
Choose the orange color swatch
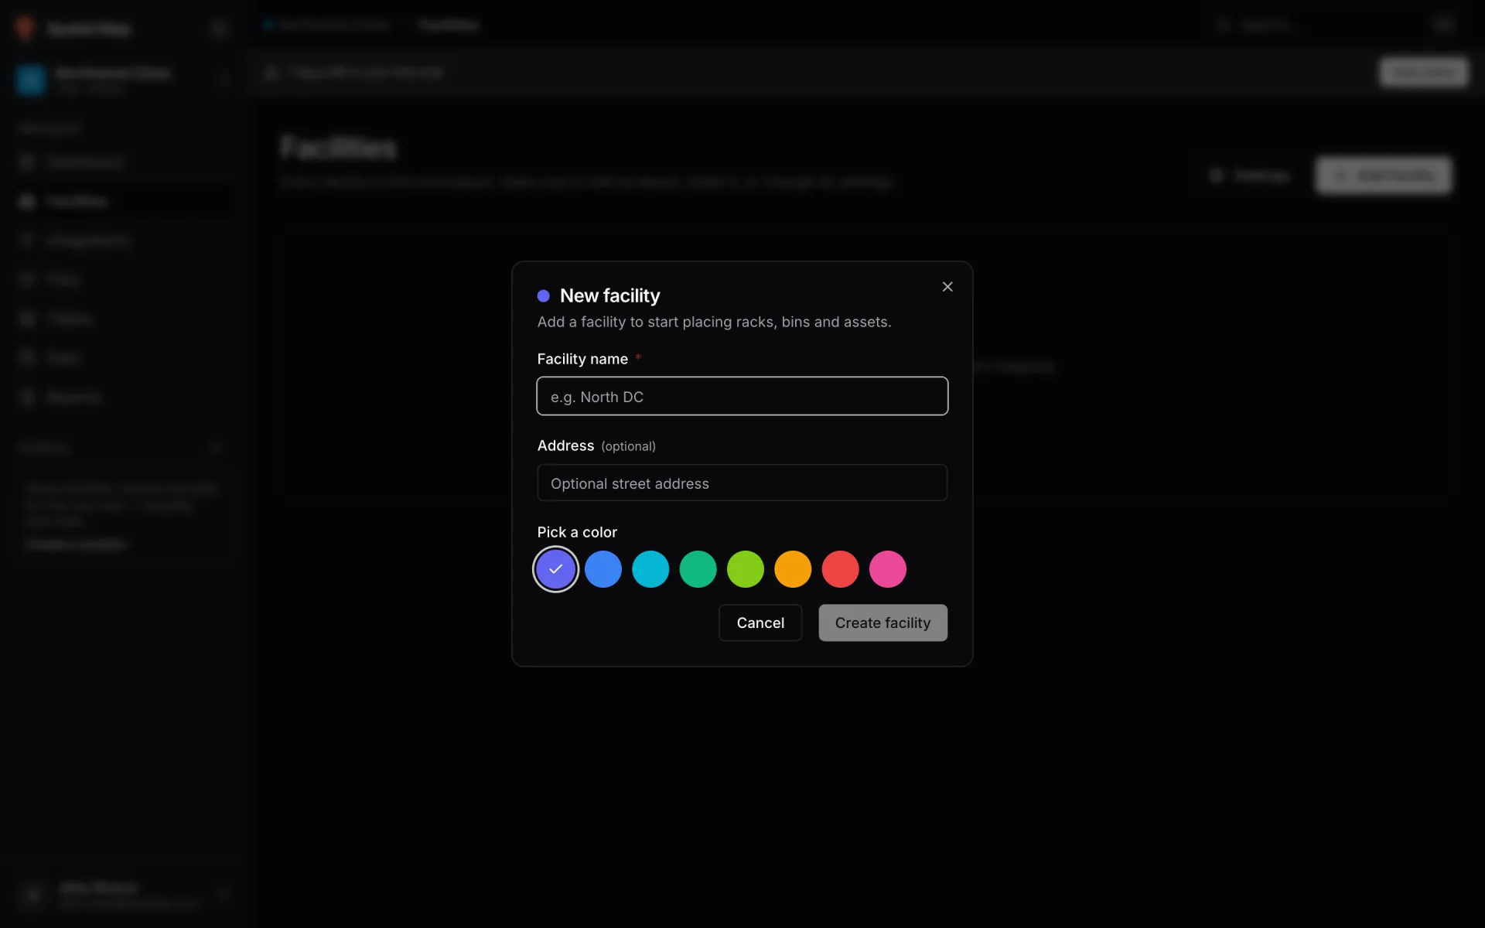coord(793,569)
